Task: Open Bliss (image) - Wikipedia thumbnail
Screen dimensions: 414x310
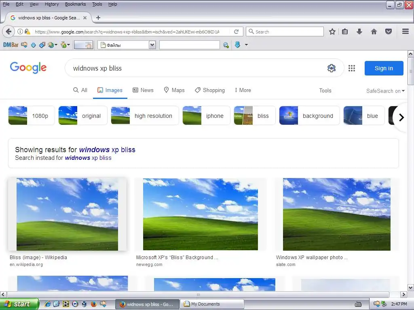Action: coord(68,214)
